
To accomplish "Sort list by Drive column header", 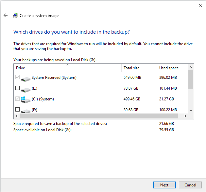I will pos(68,68).
